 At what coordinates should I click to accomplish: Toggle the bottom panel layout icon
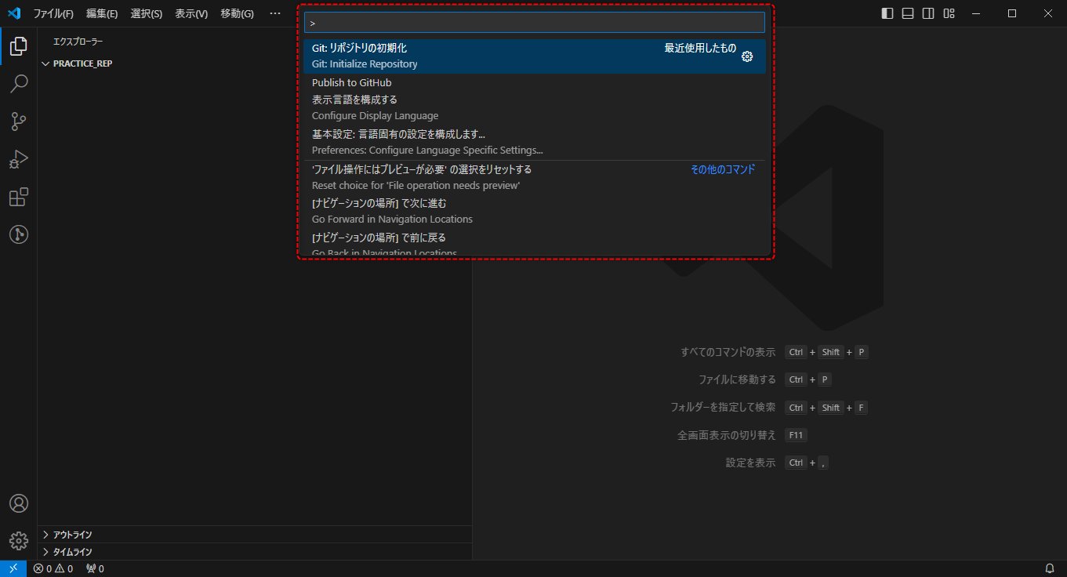[x=908, y=13]
